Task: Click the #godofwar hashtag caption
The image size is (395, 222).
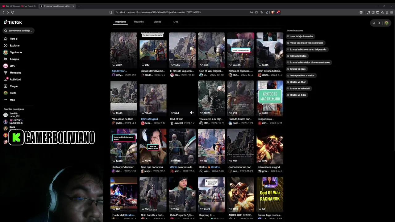Action: [x=118, y=71]
